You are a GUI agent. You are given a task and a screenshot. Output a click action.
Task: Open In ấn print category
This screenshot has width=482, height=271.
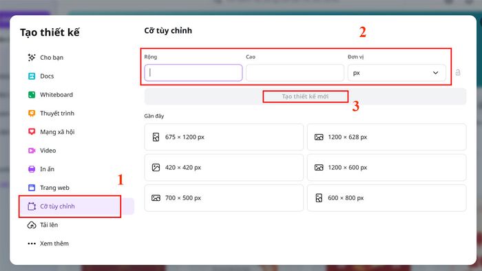[76, 169]
